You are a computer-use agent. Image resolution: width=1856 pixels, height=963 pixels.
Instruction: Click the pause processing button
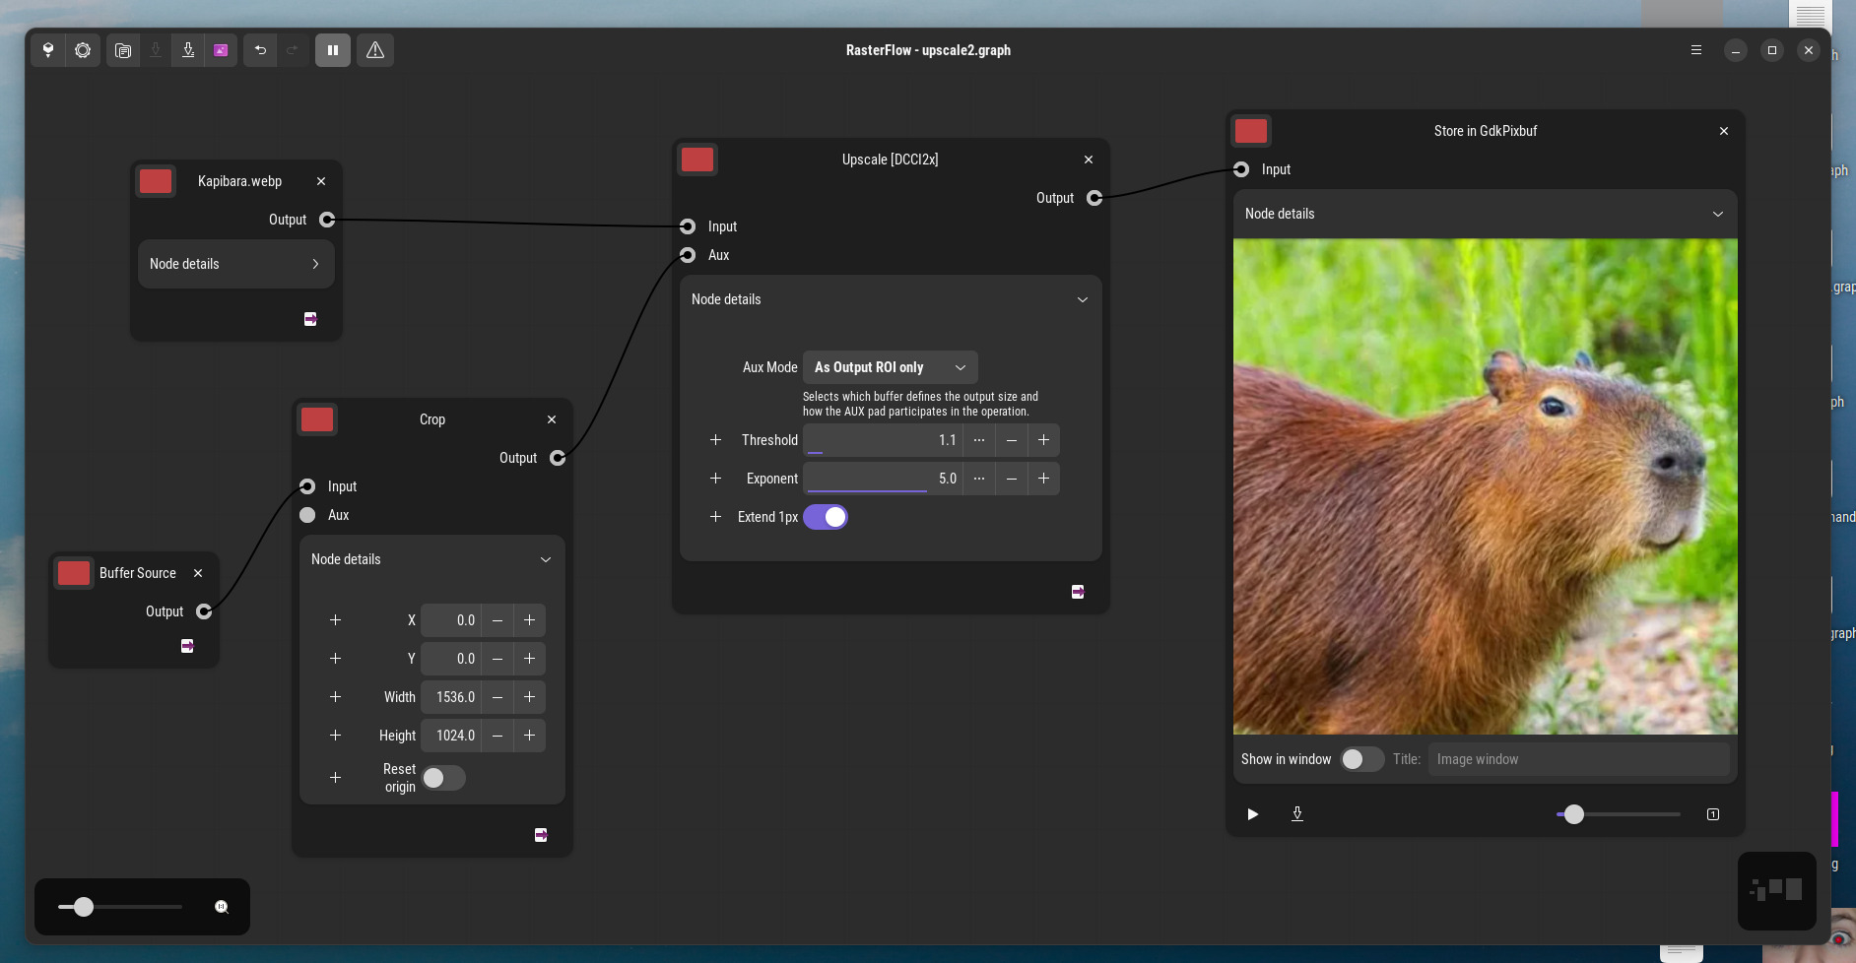coord(333,50)
